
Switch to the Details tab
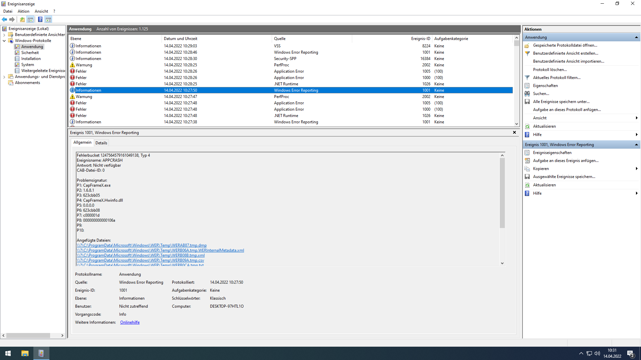(x=101, y=143)
